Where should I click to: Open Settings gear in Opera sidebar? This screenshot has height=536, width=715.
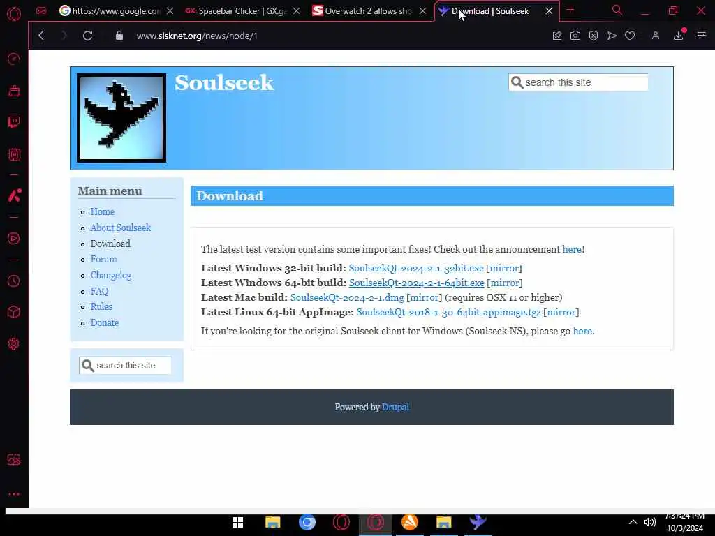[14, 343]
